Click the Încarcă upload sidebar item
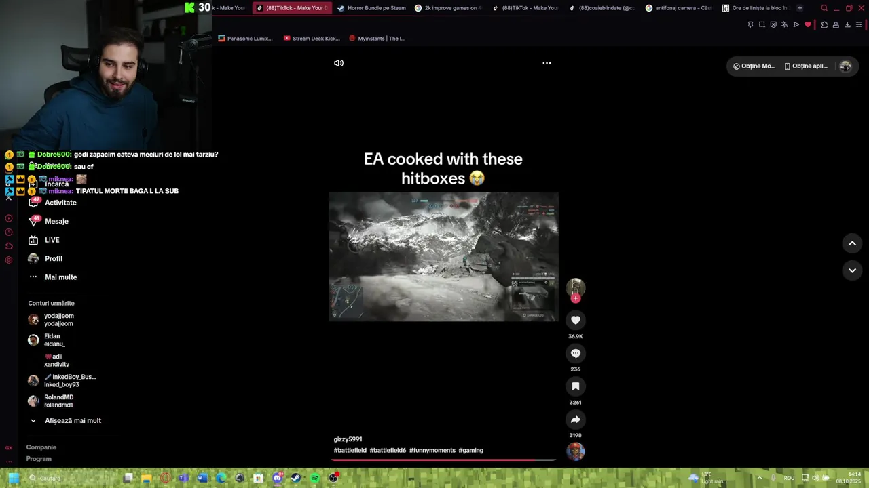Image resolution: width=869 pixels, height=488 pixels. click(49, 184)
